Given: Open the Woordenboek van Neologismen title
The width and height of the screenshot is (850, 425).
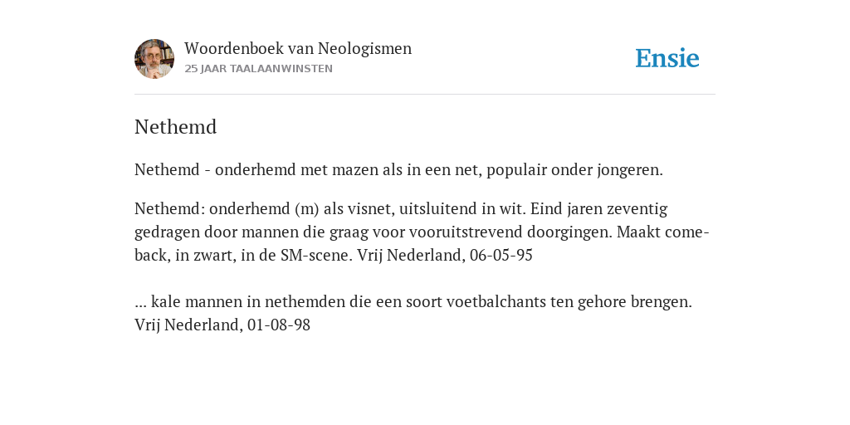Looking at the screenshot, I should pyautogui.click(x=298, y=48).
